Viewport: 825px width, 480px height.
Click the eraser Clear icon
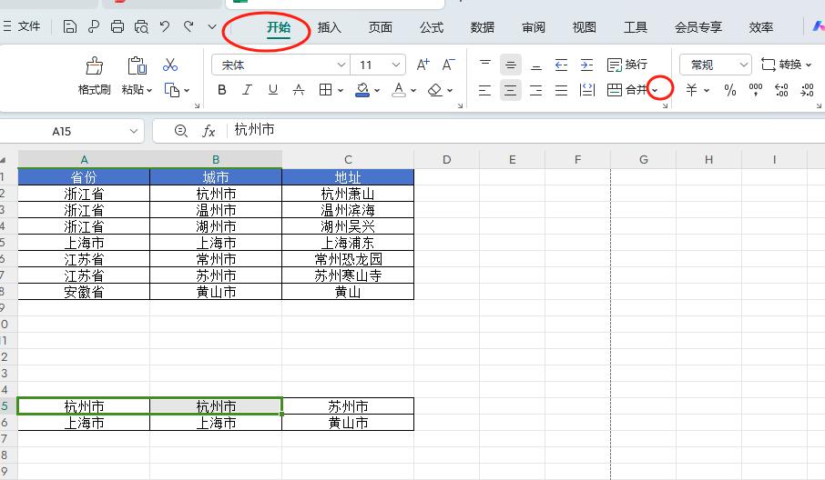(434, 90)
